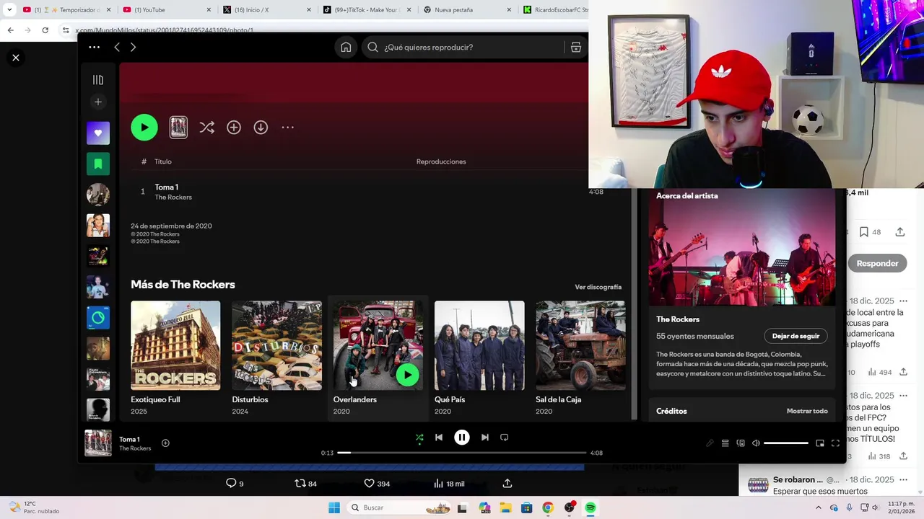Share the photo post using share icon
Image resolution: width=924 pixels, height=519 pixels.
(507, 483)
